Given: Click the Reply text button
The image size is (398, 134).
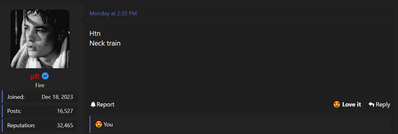Looking at the screenshot, I should [x=383, y=105].
